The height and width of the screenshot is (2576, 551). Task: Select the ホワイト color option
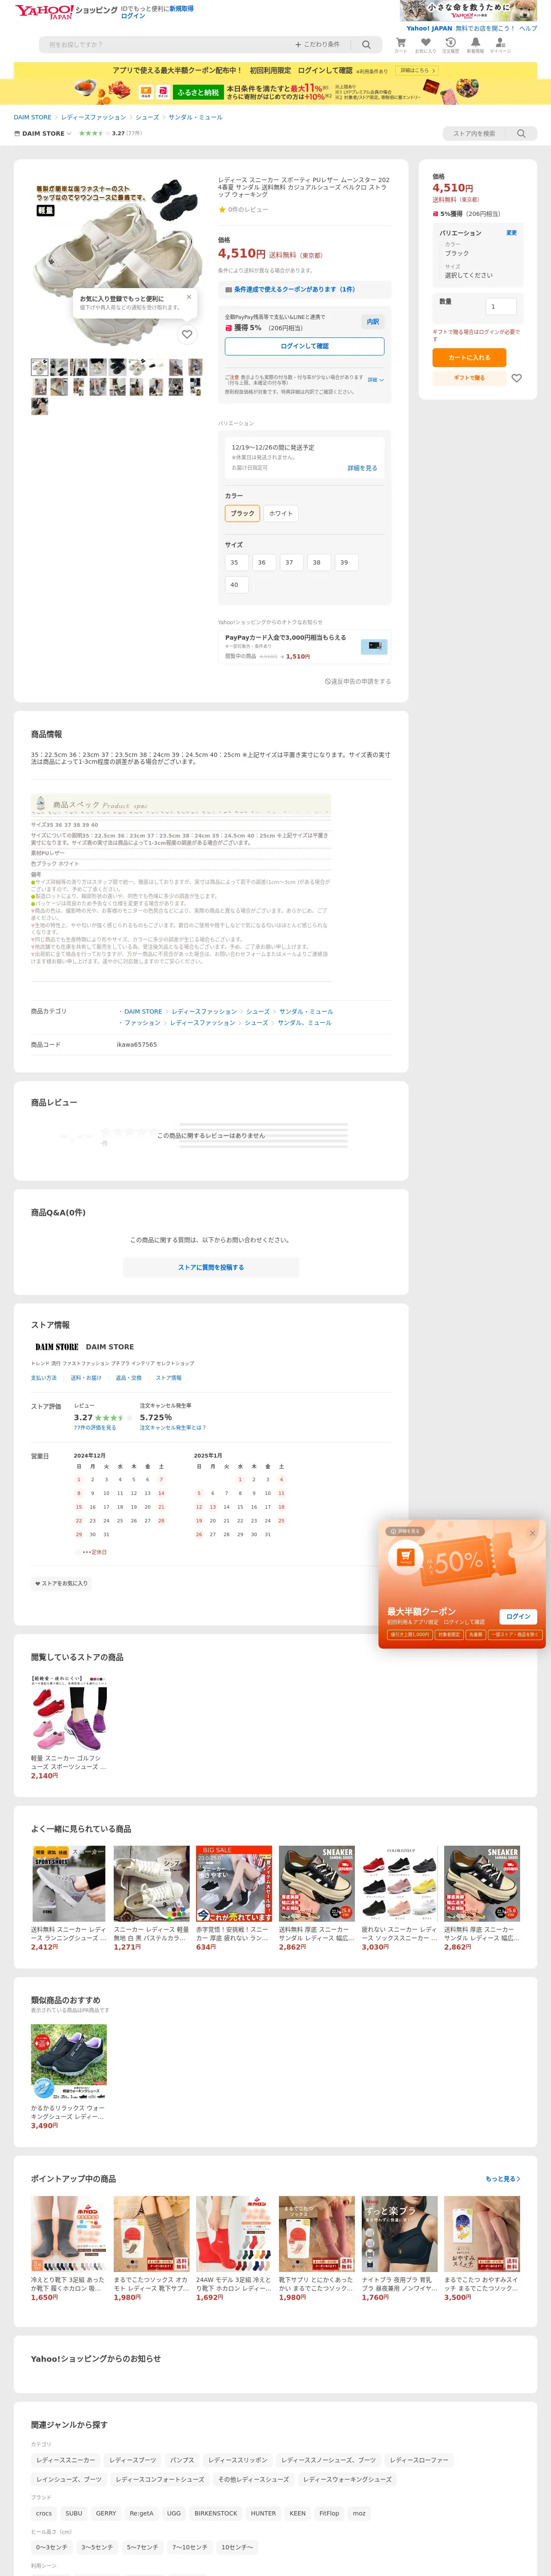click(x=281, y=513)
